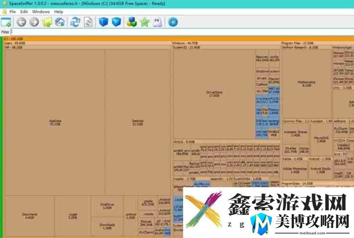Select the Desktop block
The image size is (354, 238).
pyautogui.click(x=138, y=123)
